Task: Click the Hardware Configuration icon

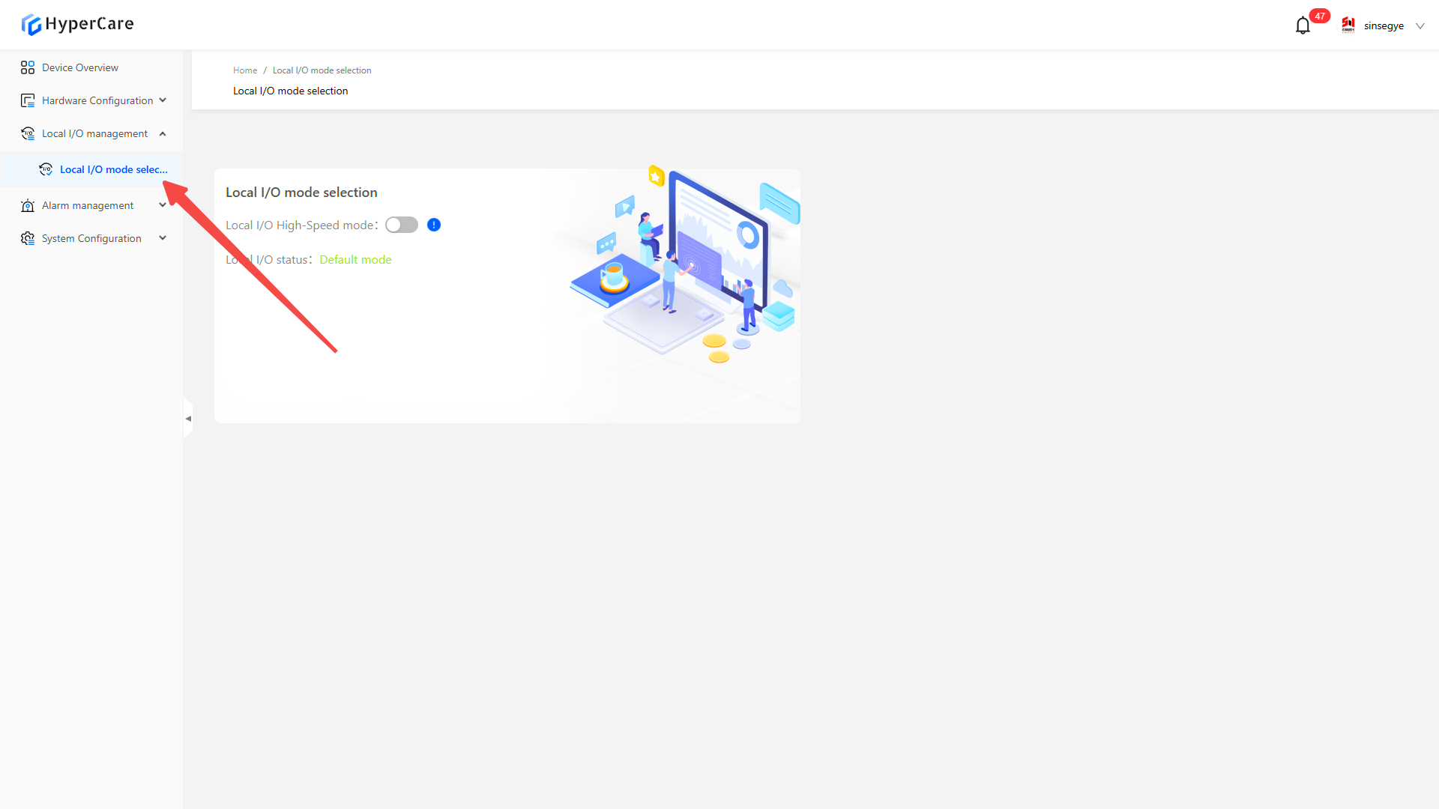Action: click(x=28, y=100)
